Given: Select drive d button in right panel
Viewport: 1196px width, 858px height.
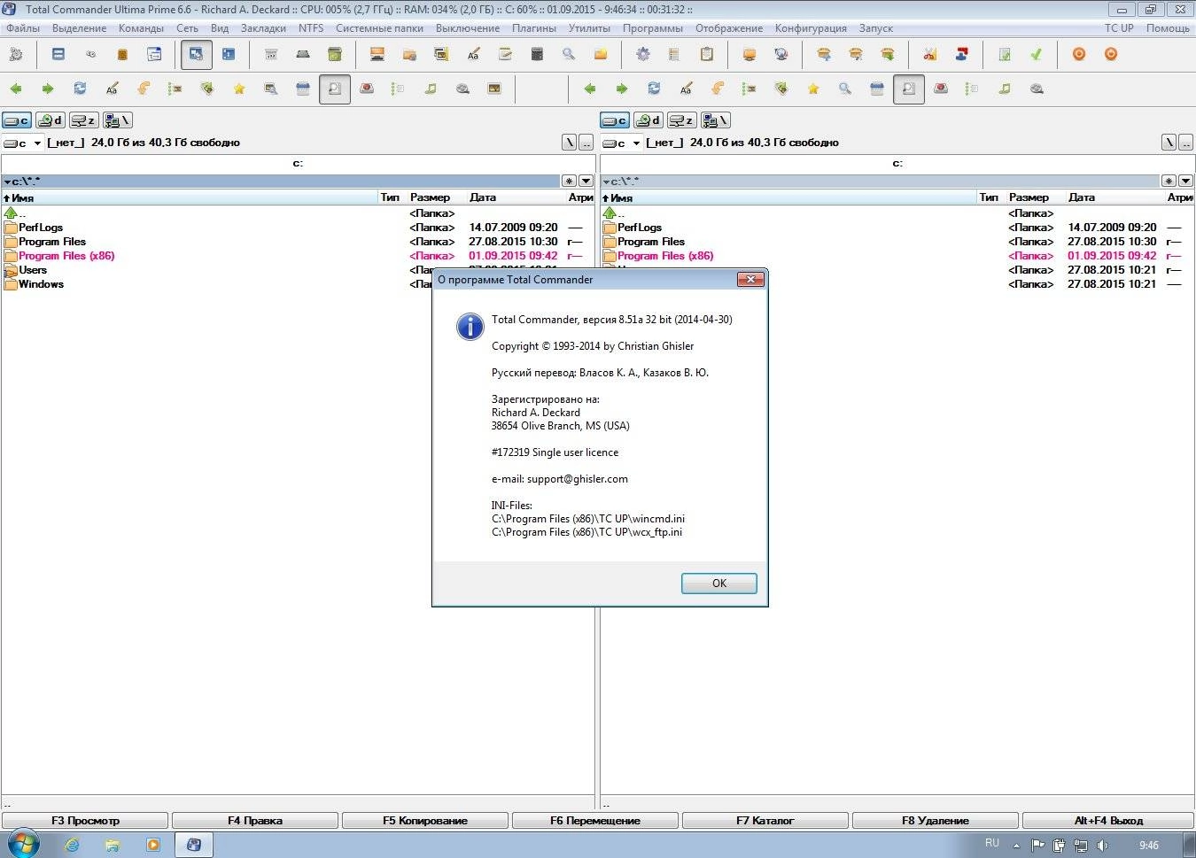Looking at the screenshot, I should pyautogui.click(x=649, y=120).
